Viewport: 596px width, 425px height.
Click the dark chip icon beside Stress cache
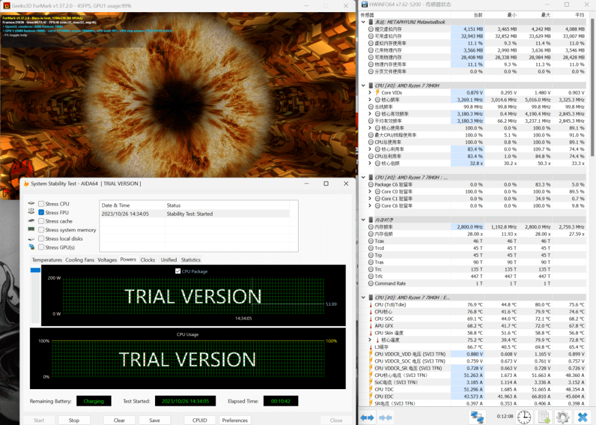pos(31,220)
